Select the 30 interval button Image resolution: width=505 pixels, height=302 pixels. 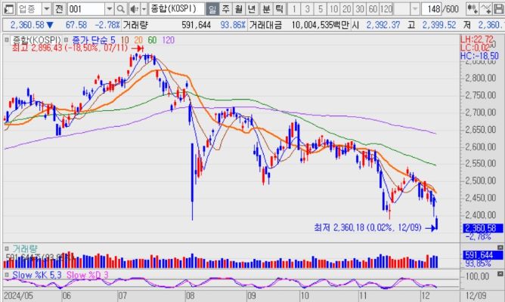tap(360, 9)
